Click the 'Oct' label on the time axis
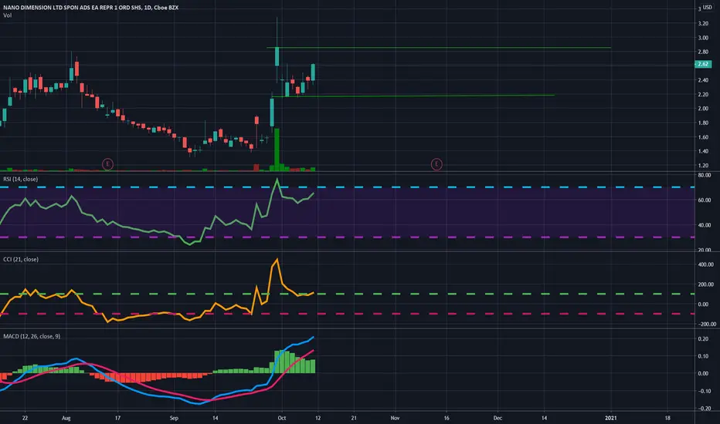720x424 pixels. (x=282, y=418)
